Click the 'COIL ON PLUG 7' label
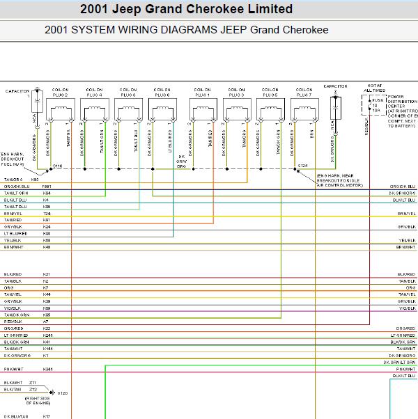Image resolution: width=418 pixels, height=419 pixels. click(x=304, y=93)
